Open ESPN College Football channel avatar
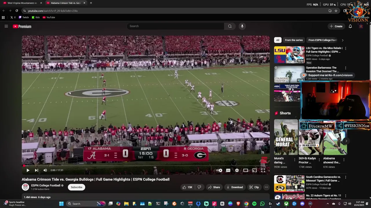 coord(26,187)
